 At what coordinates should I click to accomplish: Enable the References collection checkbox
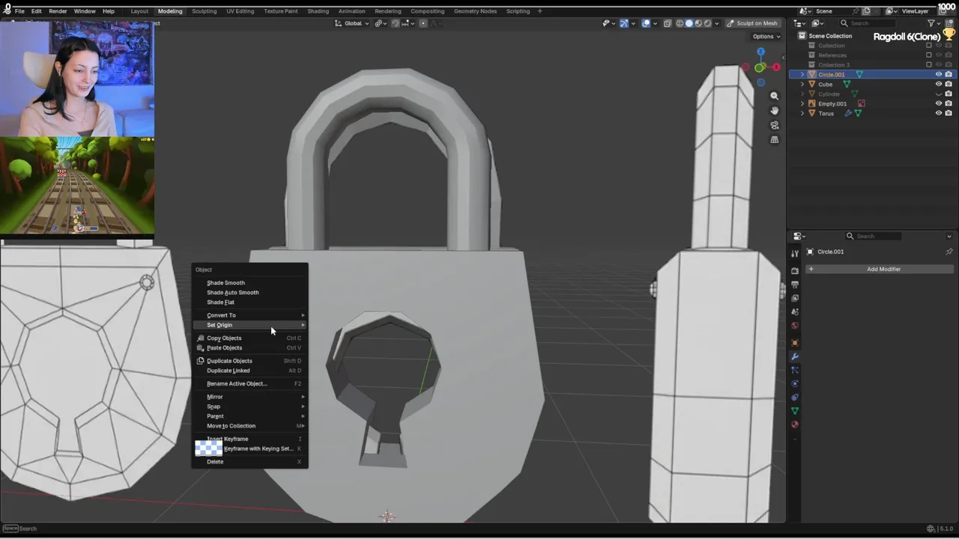929,55
